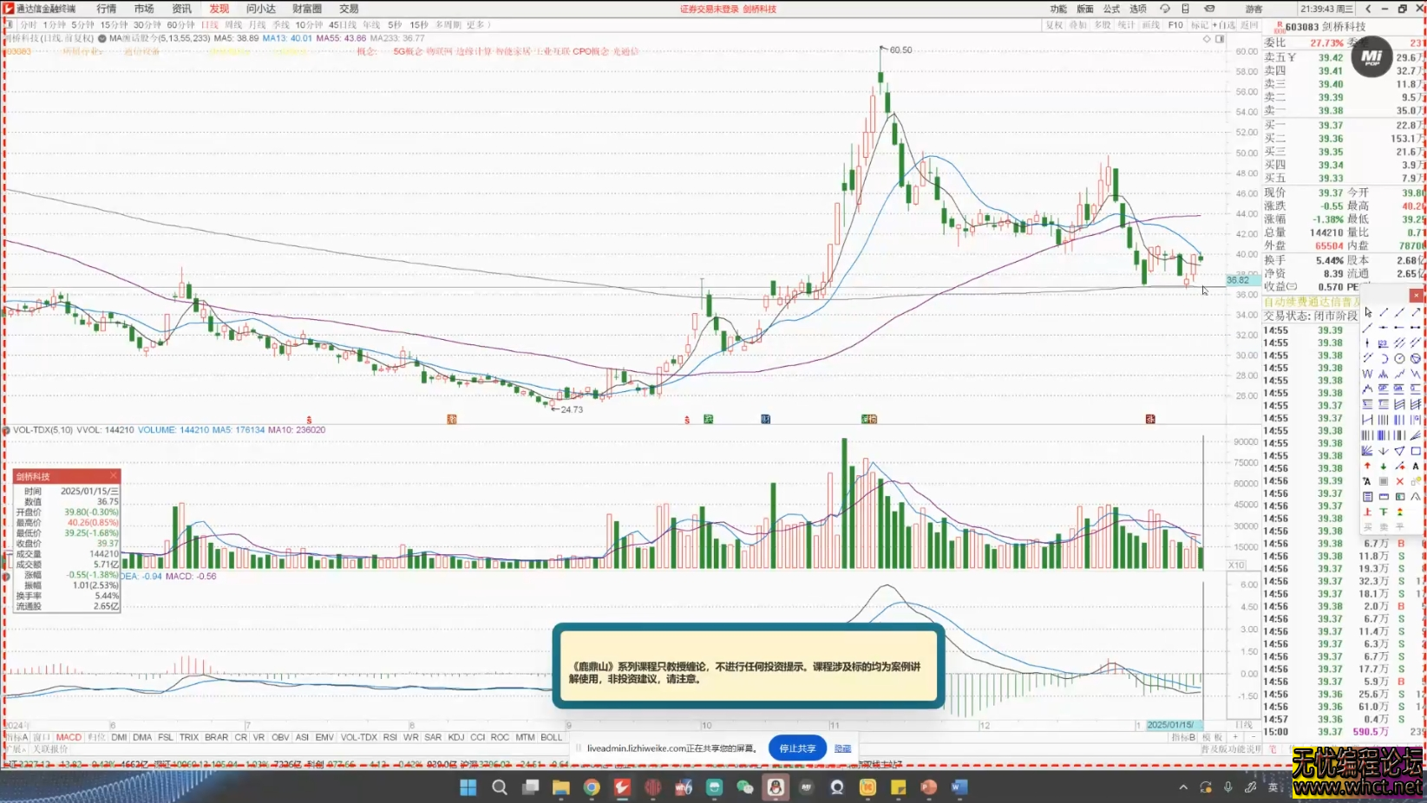
Task: Select the arrow pointer drawing tool
Action: click(x=1368, y=312)
